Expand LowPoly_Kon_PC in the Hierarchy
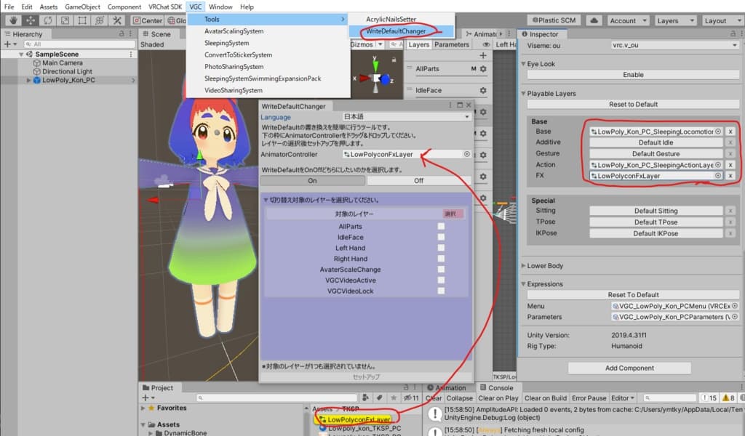 pyautogui.click(x=28, y=81)
